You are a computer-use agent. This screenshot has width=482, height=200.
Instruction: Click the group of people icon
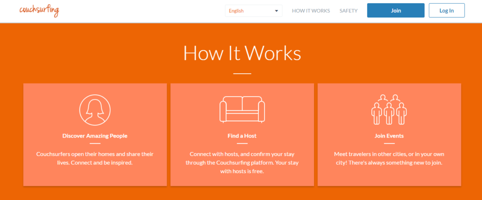click(x=389, y=109)
